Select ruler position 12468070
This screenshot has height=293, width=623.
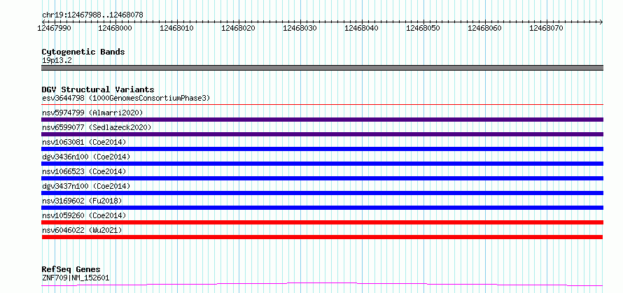(x=546, y=29)
